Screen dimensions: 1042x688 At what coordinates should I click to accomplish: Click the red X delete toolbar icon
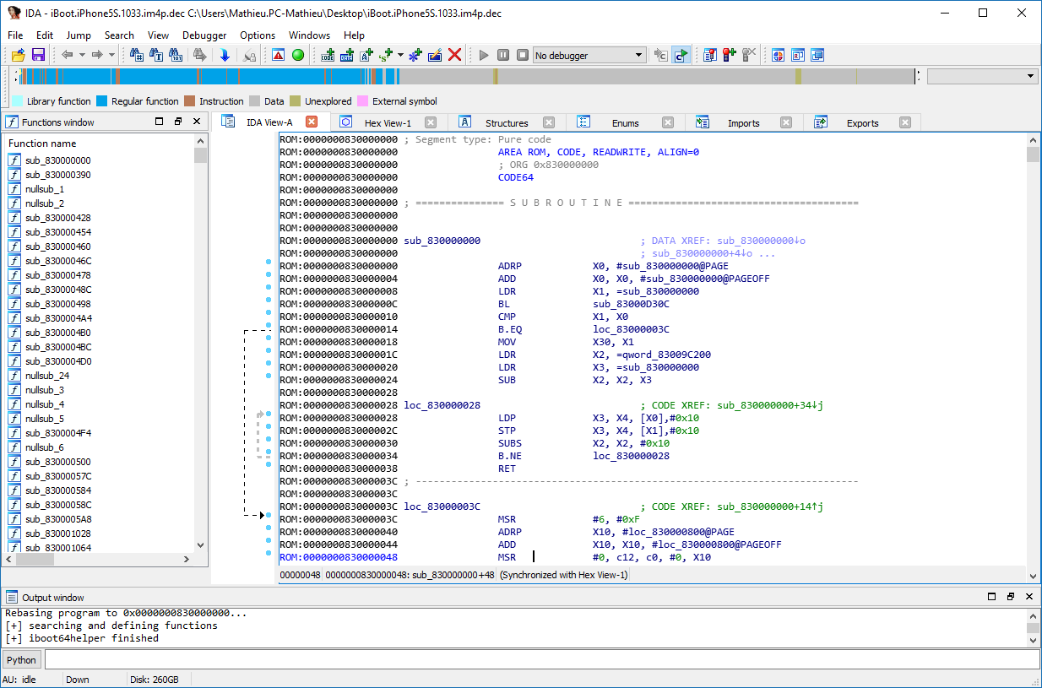(454, 55)
